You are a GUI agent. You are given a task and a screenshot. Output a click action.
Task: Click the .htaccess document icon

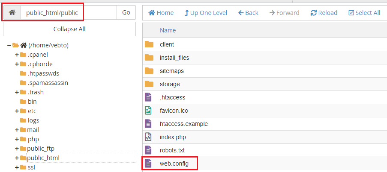point(148,97)
